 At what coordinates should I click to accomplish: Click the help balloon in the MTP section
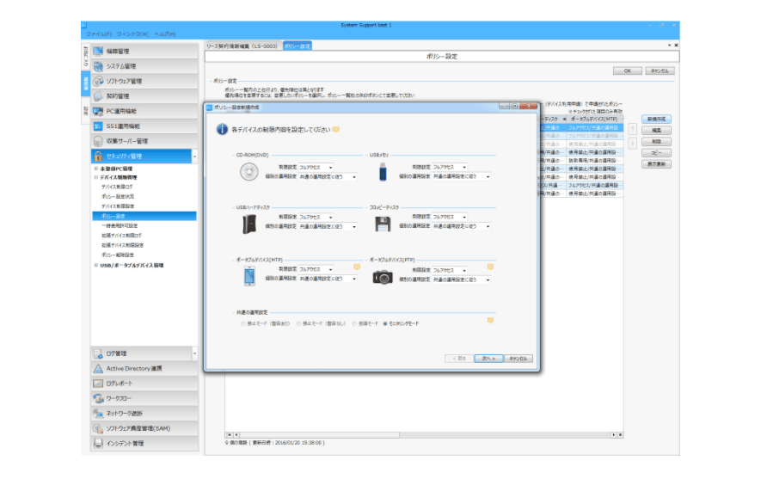tap(357, 267)
